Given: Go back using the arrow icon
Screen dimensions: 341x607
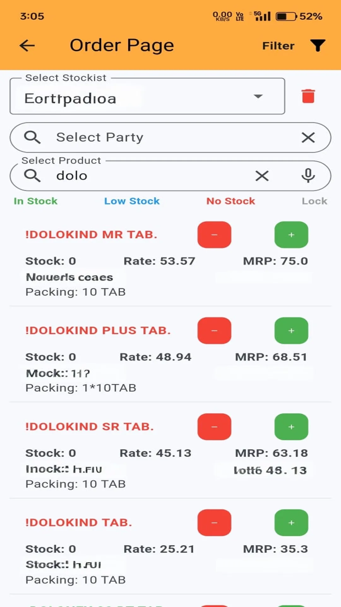Looking at the screenshot, I should (27, 46).
